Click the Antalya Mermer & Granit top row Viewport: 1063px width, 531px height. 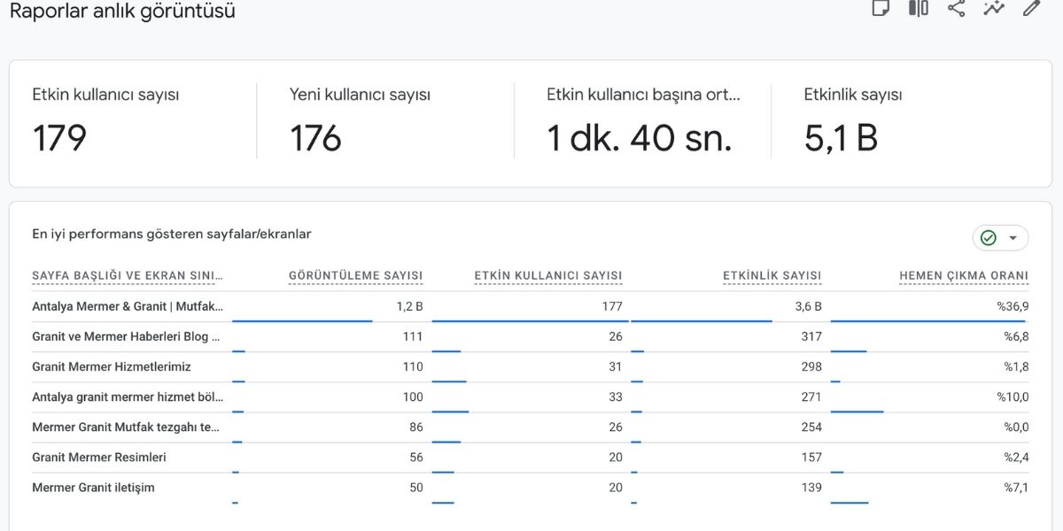click(x=128, y=306)
